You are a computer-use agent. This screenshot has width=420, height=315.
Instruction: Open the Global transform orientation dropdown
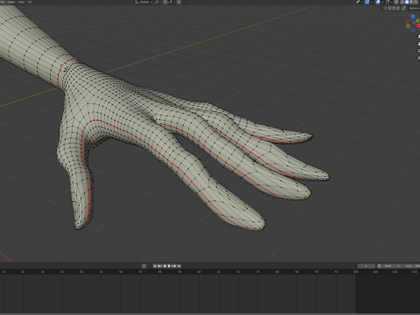[143, 2]
